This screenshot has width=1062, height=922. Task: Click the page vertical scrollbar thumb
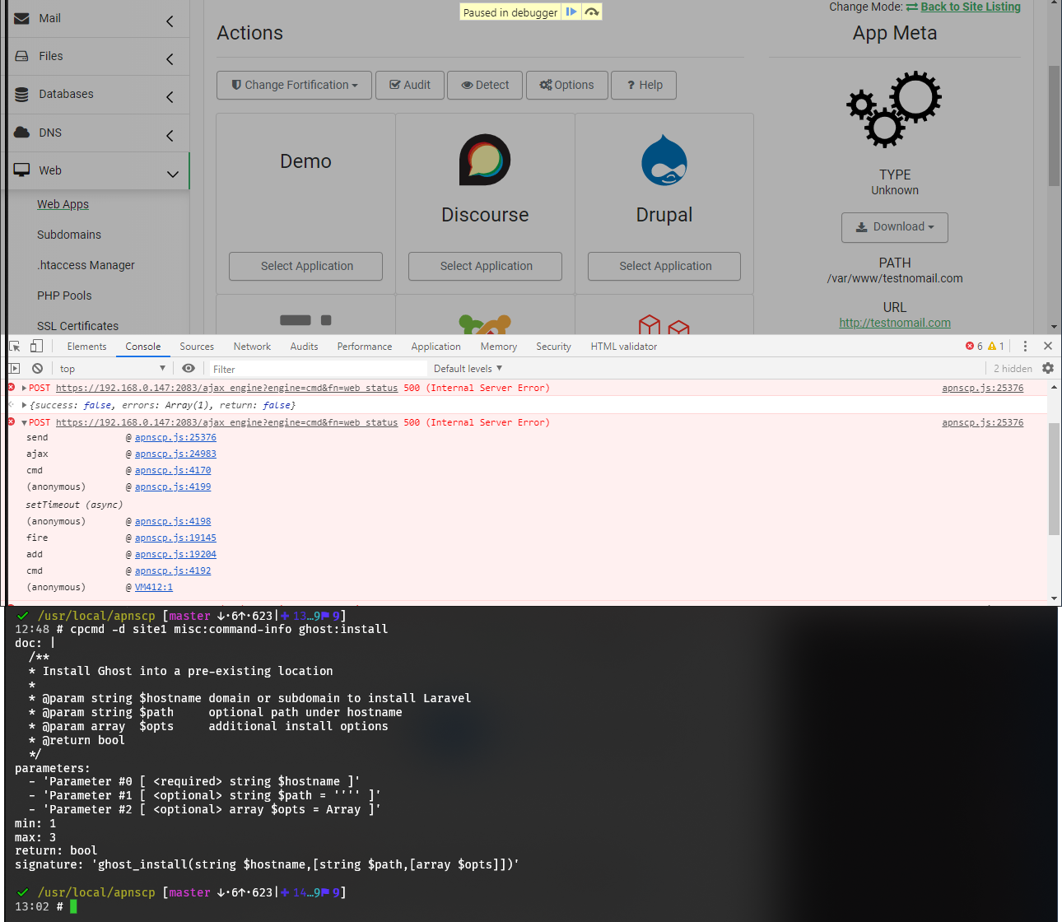[1054, 125]
